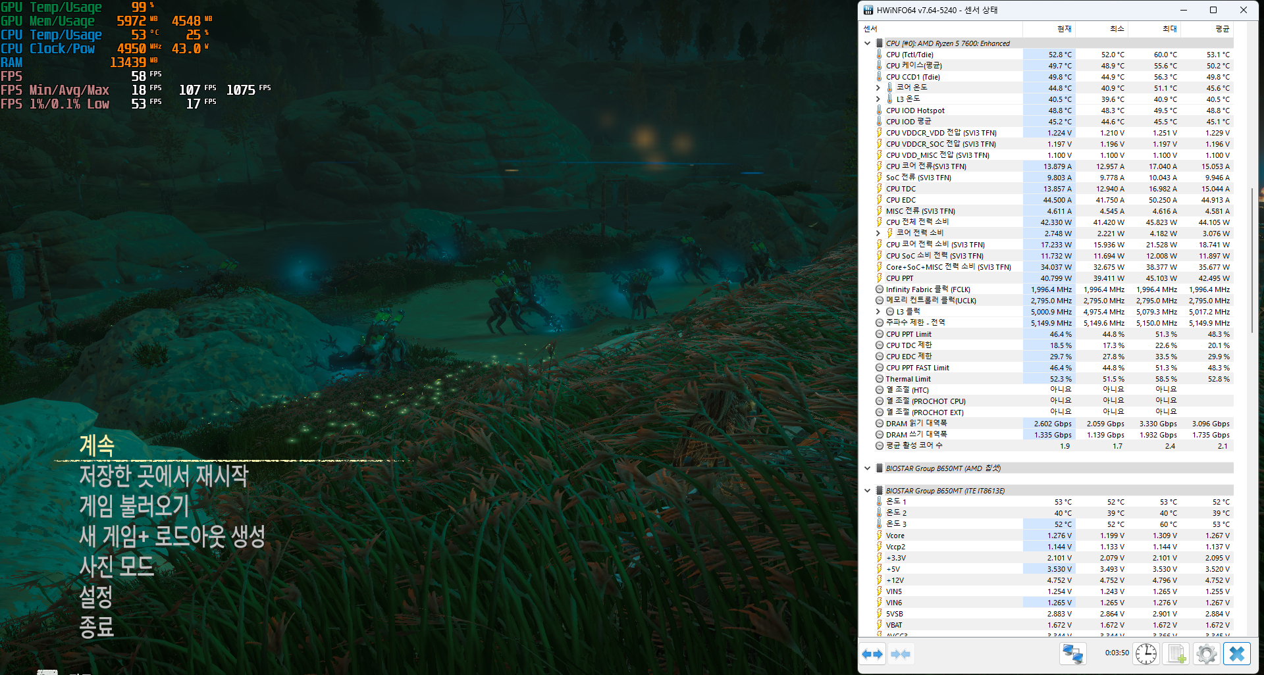Expand the L3 온도 sub-tree
The image size is (1264, 675).
(878, 99)
